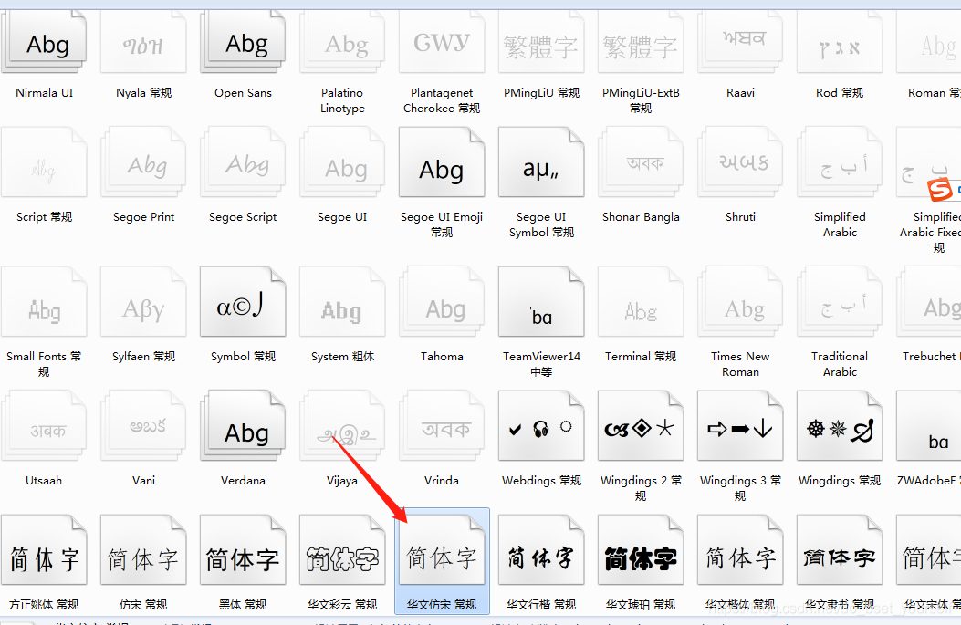Click the 仿宋 常规 font icon
This screenshot has height=625, width=961.
tap(143, 550)
